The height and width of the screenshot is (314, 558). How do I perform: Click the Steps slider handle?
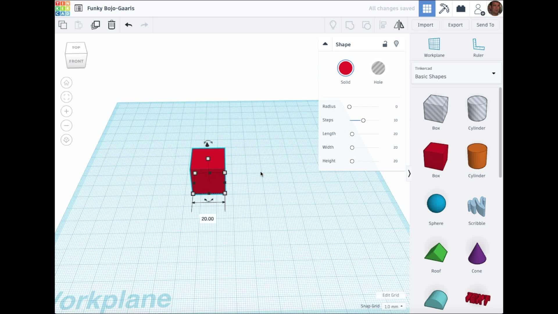pos(363,120)
